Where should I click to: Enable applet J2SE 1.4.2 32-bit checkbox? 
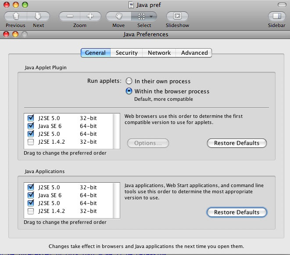click(31, 142)
